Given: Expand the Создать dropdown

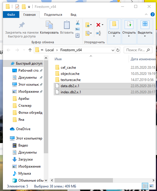Looking at the screenshot, I should coord(114,36).
